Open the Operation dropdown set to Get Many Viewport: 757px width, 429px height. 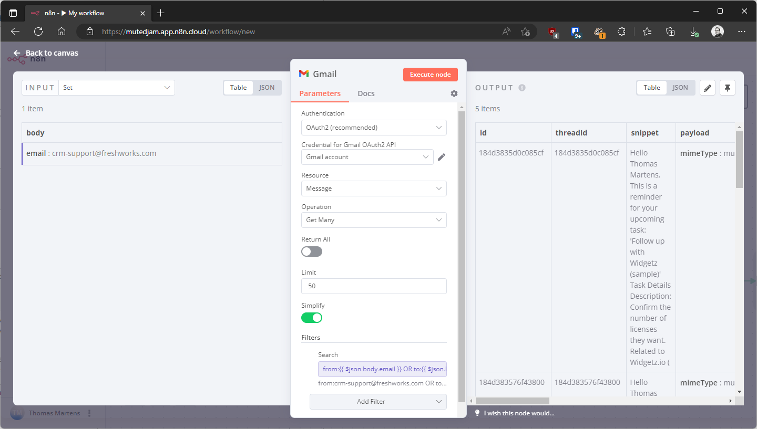click(374, 220)
